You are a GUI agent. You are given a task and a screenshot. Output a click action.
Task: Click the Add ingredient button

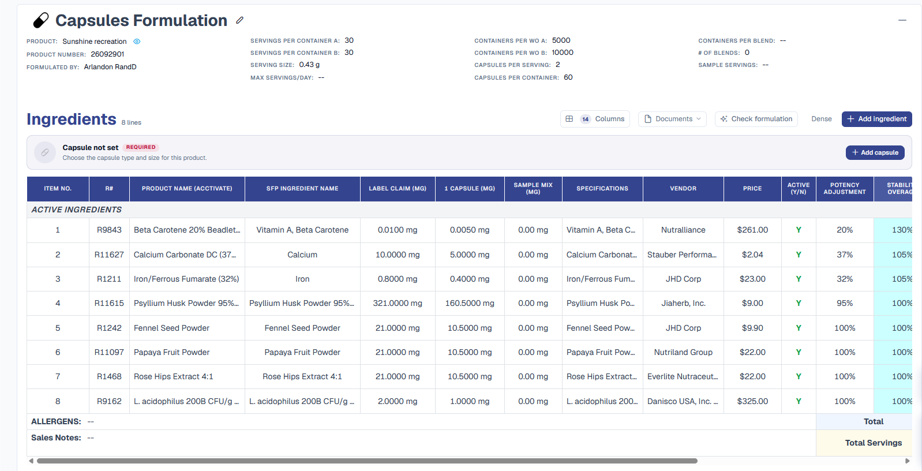(x=877, y=119)
